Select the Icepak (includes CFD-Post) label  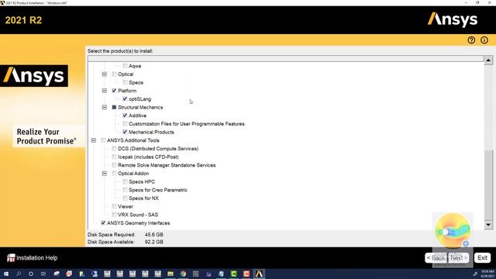(148, 157)
